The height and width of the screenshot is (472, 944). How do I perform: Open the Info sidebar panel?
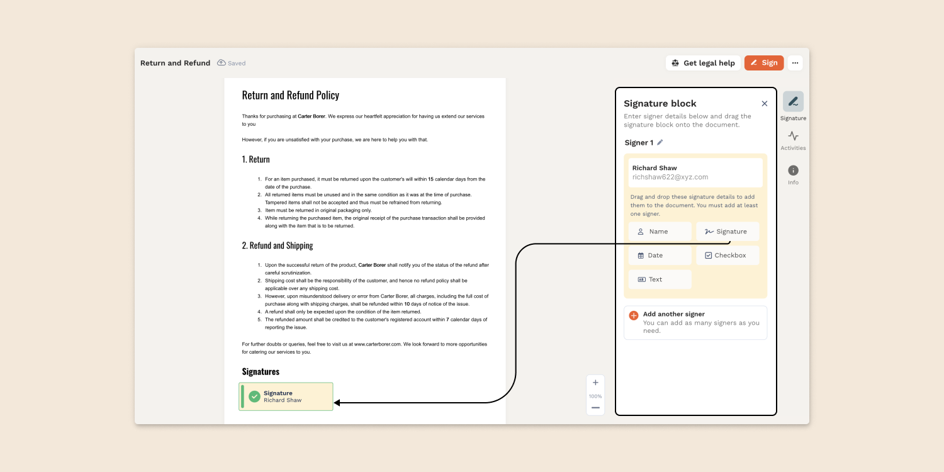click(x=793, y=171)
